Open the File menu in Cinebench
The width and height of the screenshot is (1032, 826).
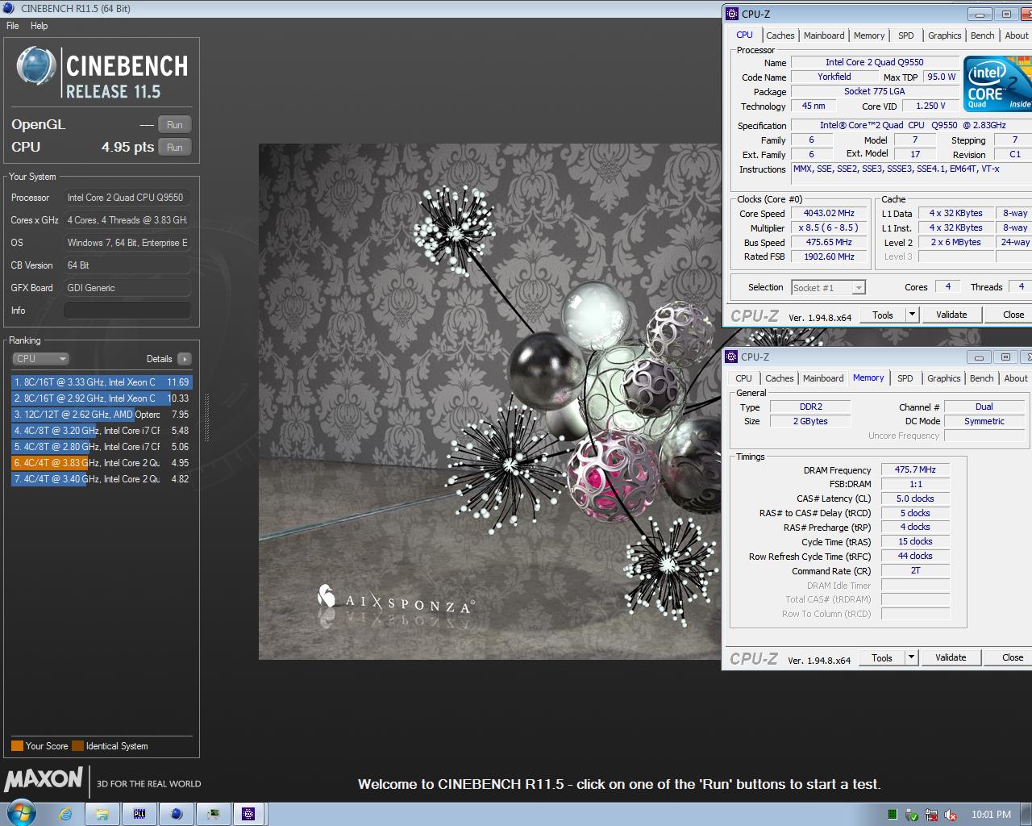13,26
